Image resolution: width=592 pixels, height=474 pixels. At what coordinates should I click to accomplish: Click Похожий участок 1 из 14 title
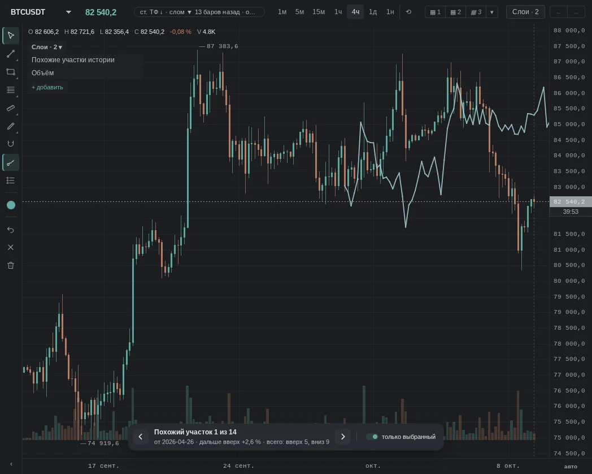pyautogui.click(x=195, y=432)
